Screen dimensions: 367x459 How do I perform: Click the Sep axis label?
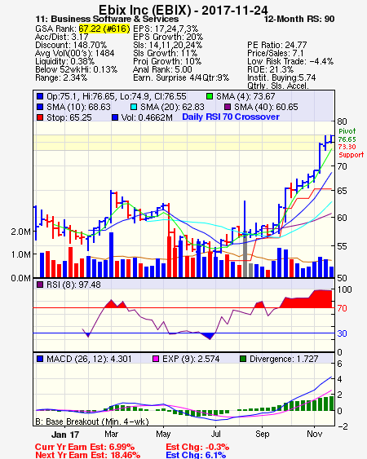[262, 434]
